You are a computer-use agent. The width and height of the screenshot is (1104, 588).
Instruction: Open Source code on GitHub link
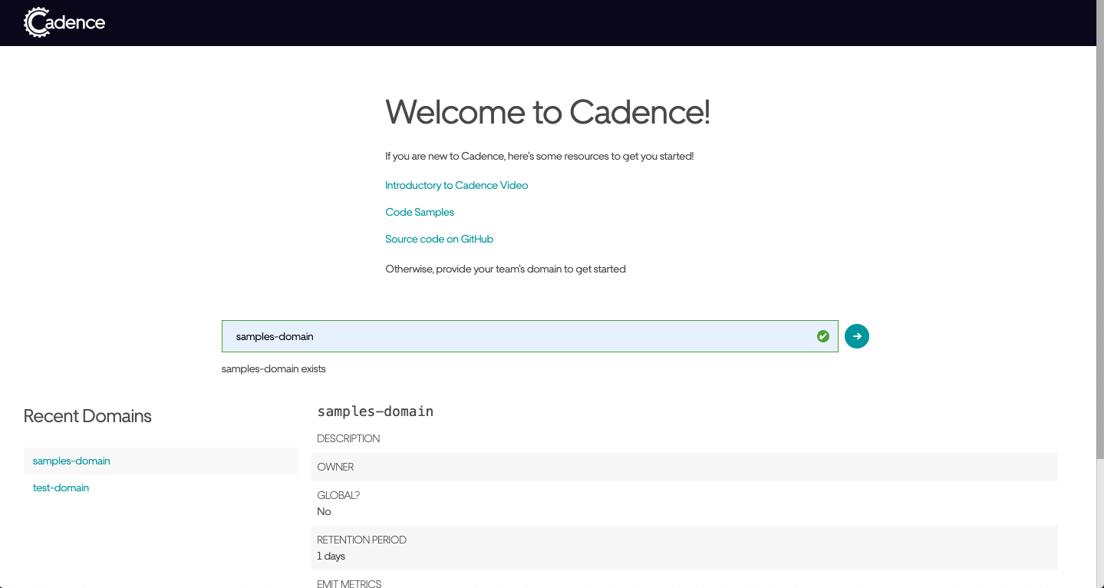tap(439, 239)
